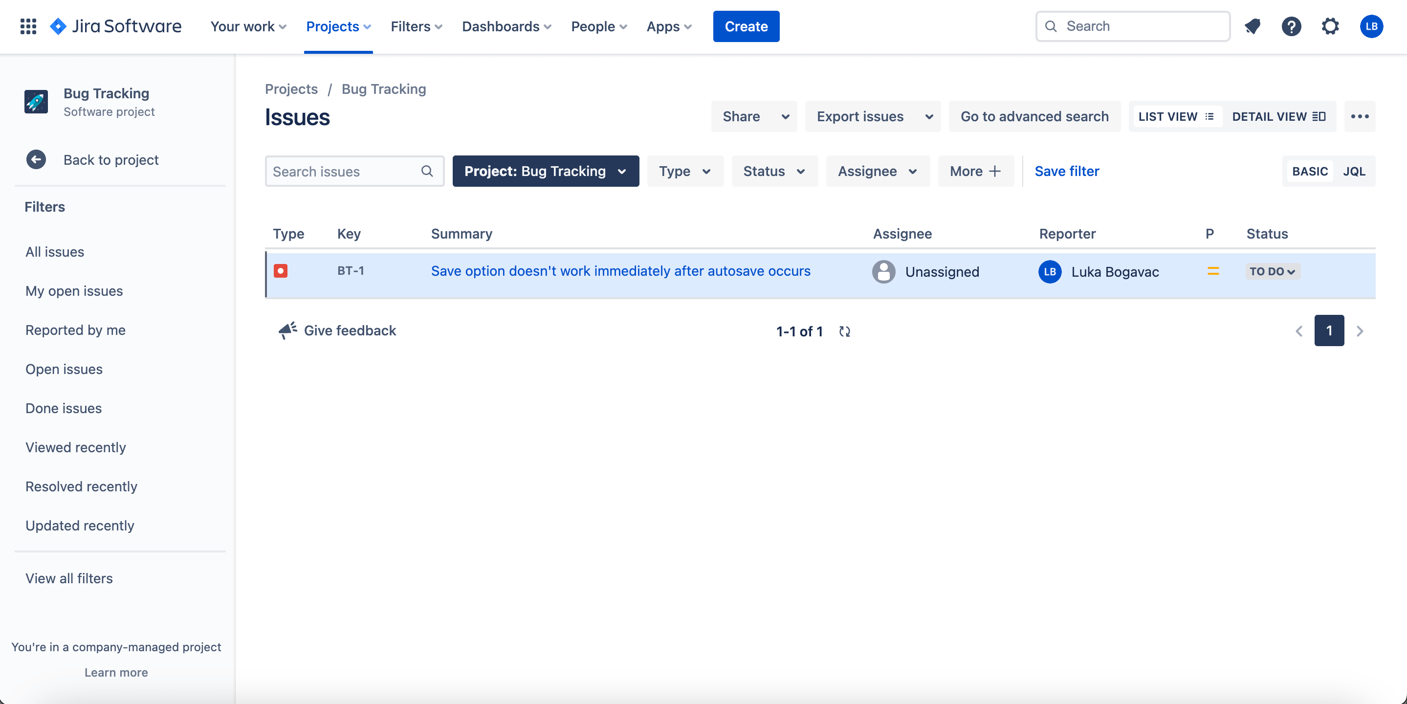
Task: Open the TO DO status dropdown
Action: [1272, 271]
